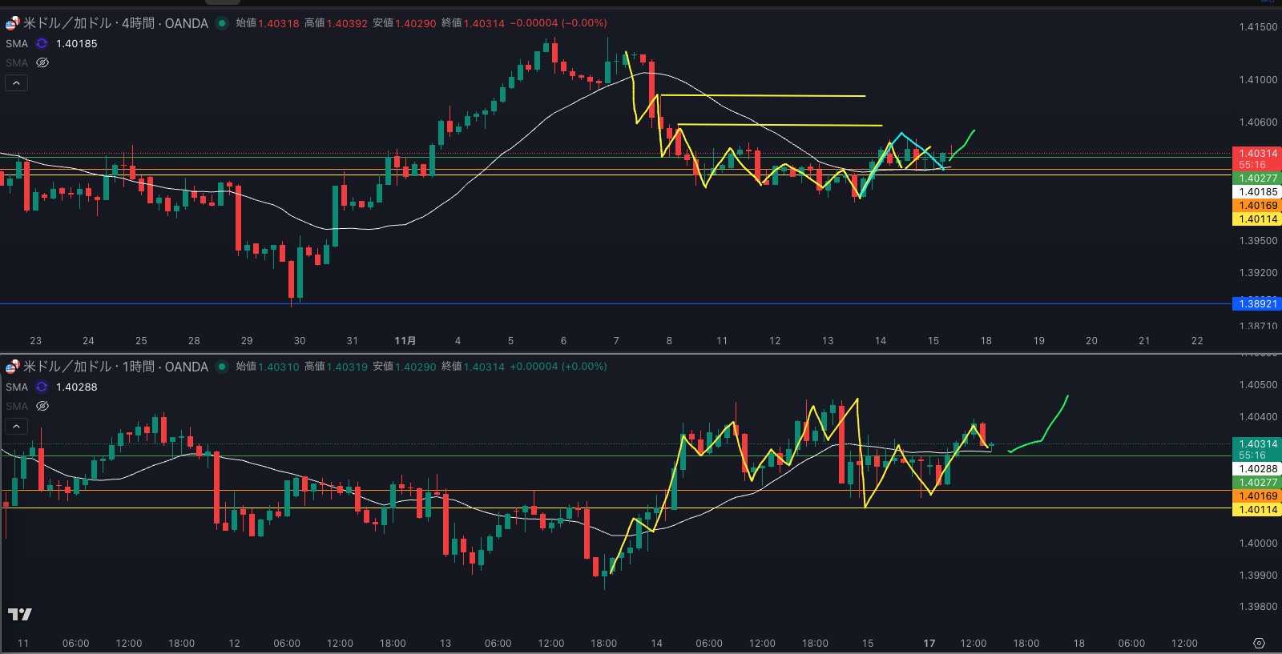
Task: Open symbol title of 1時間 OANDA chart
Action: click(x=115, y=367)
